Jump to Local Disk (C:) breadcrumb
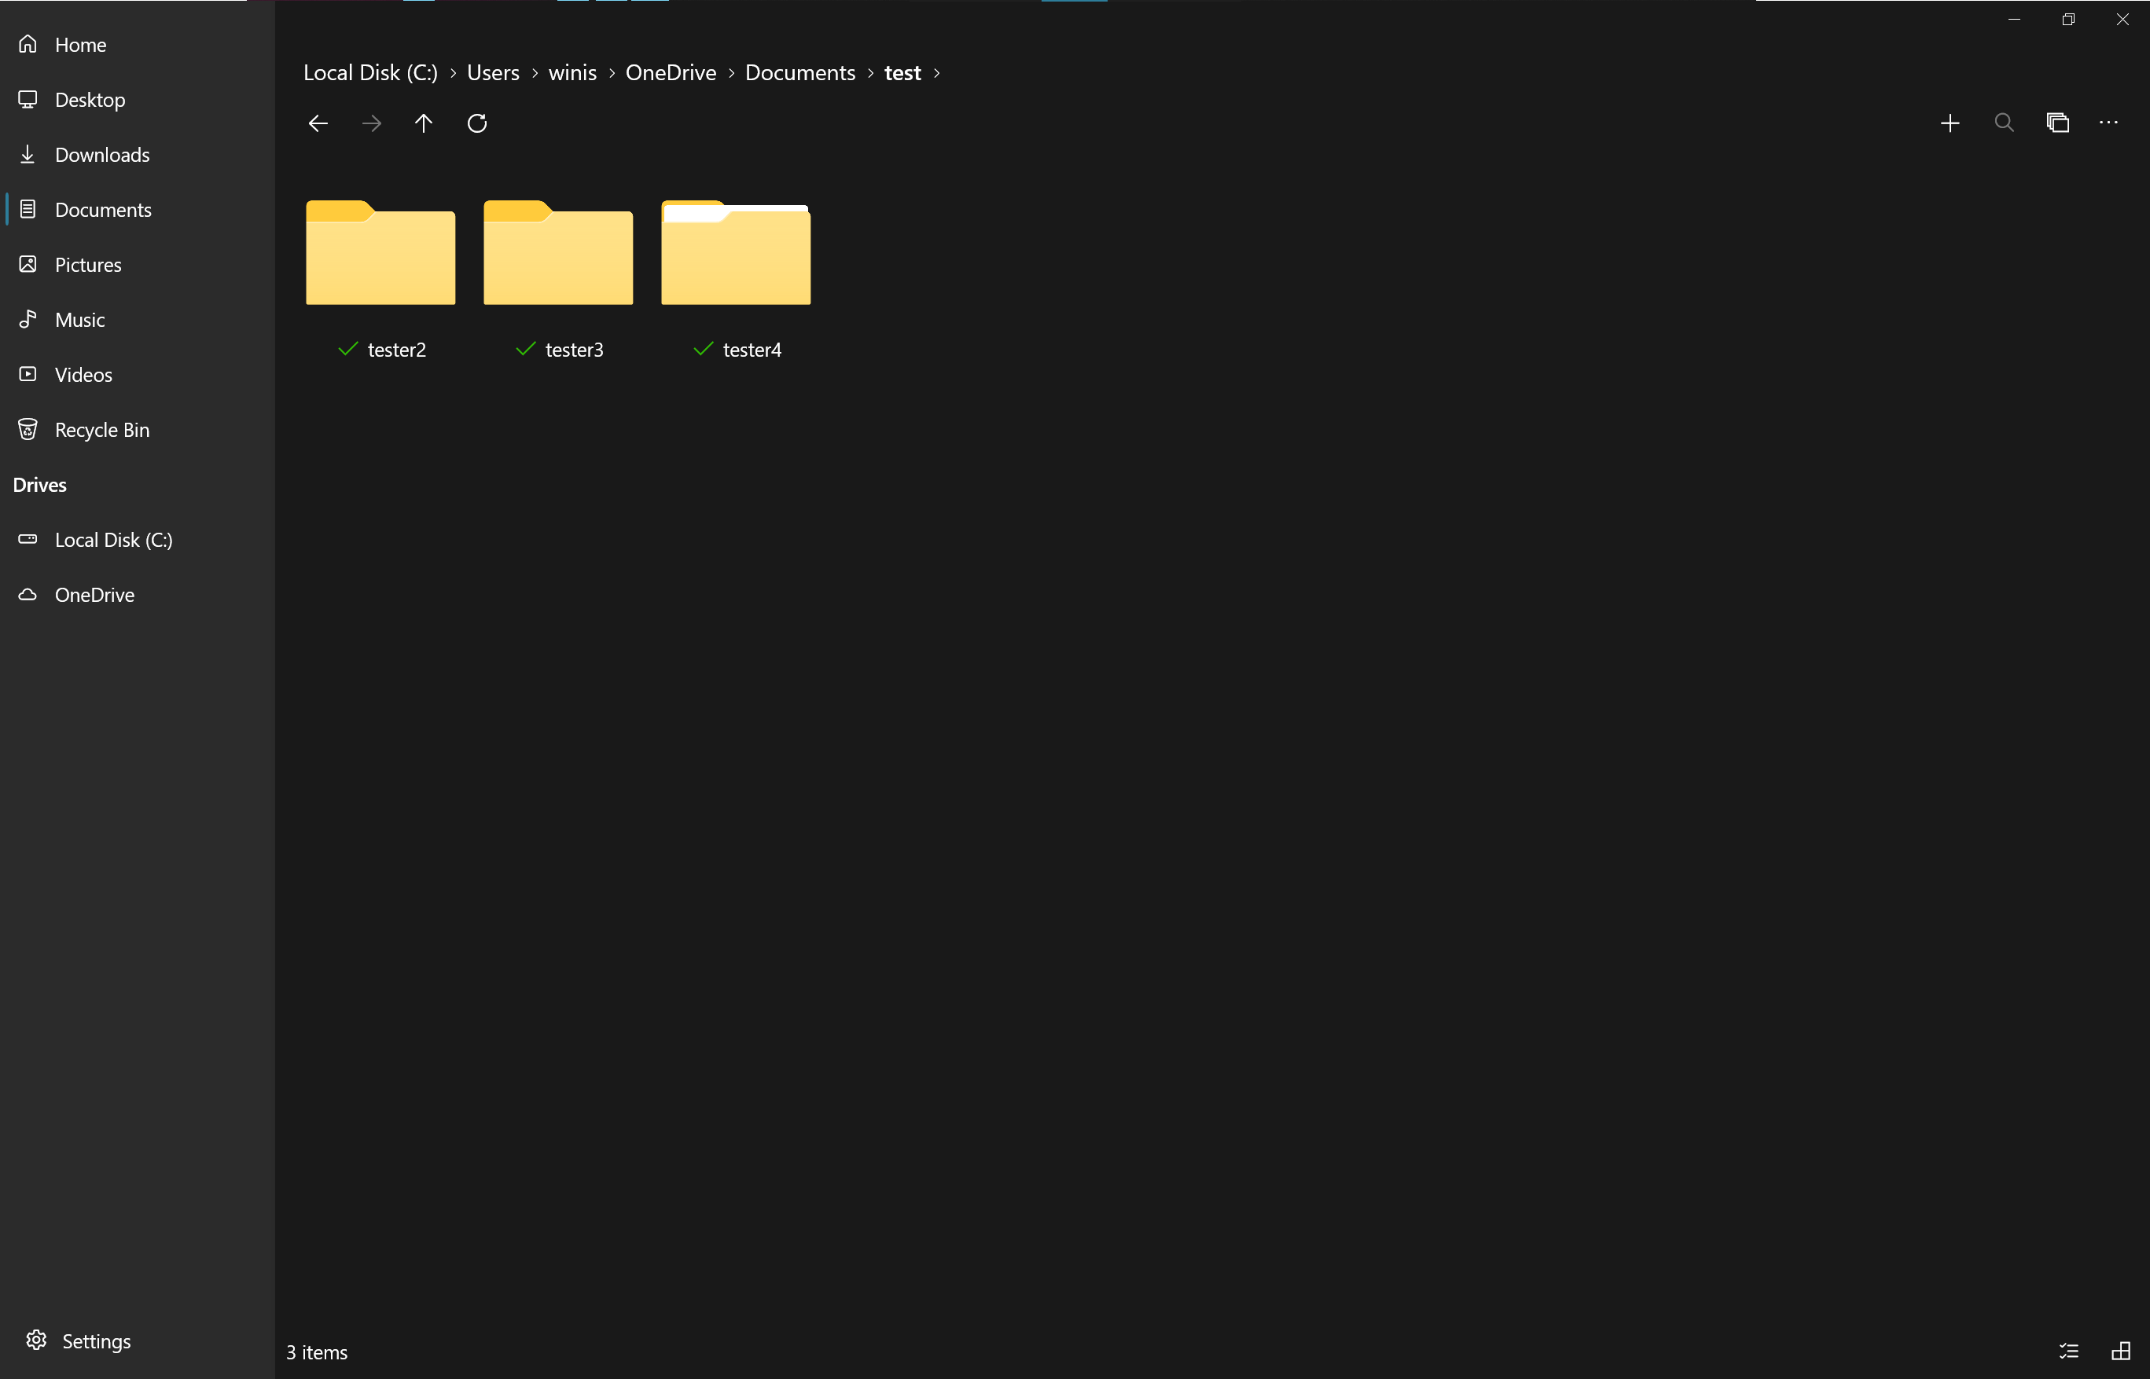The image size is (2150, 1379). 371,73
